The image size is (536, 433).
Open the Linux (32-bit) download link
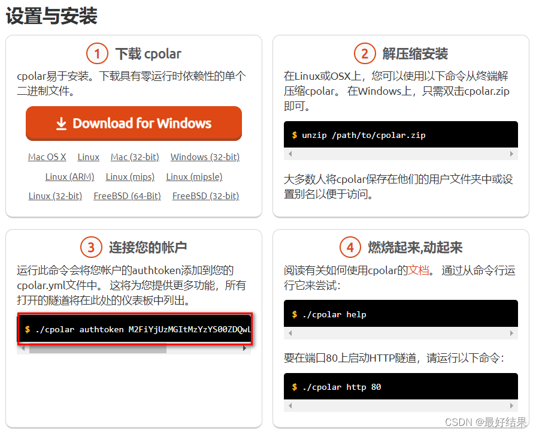55,196
